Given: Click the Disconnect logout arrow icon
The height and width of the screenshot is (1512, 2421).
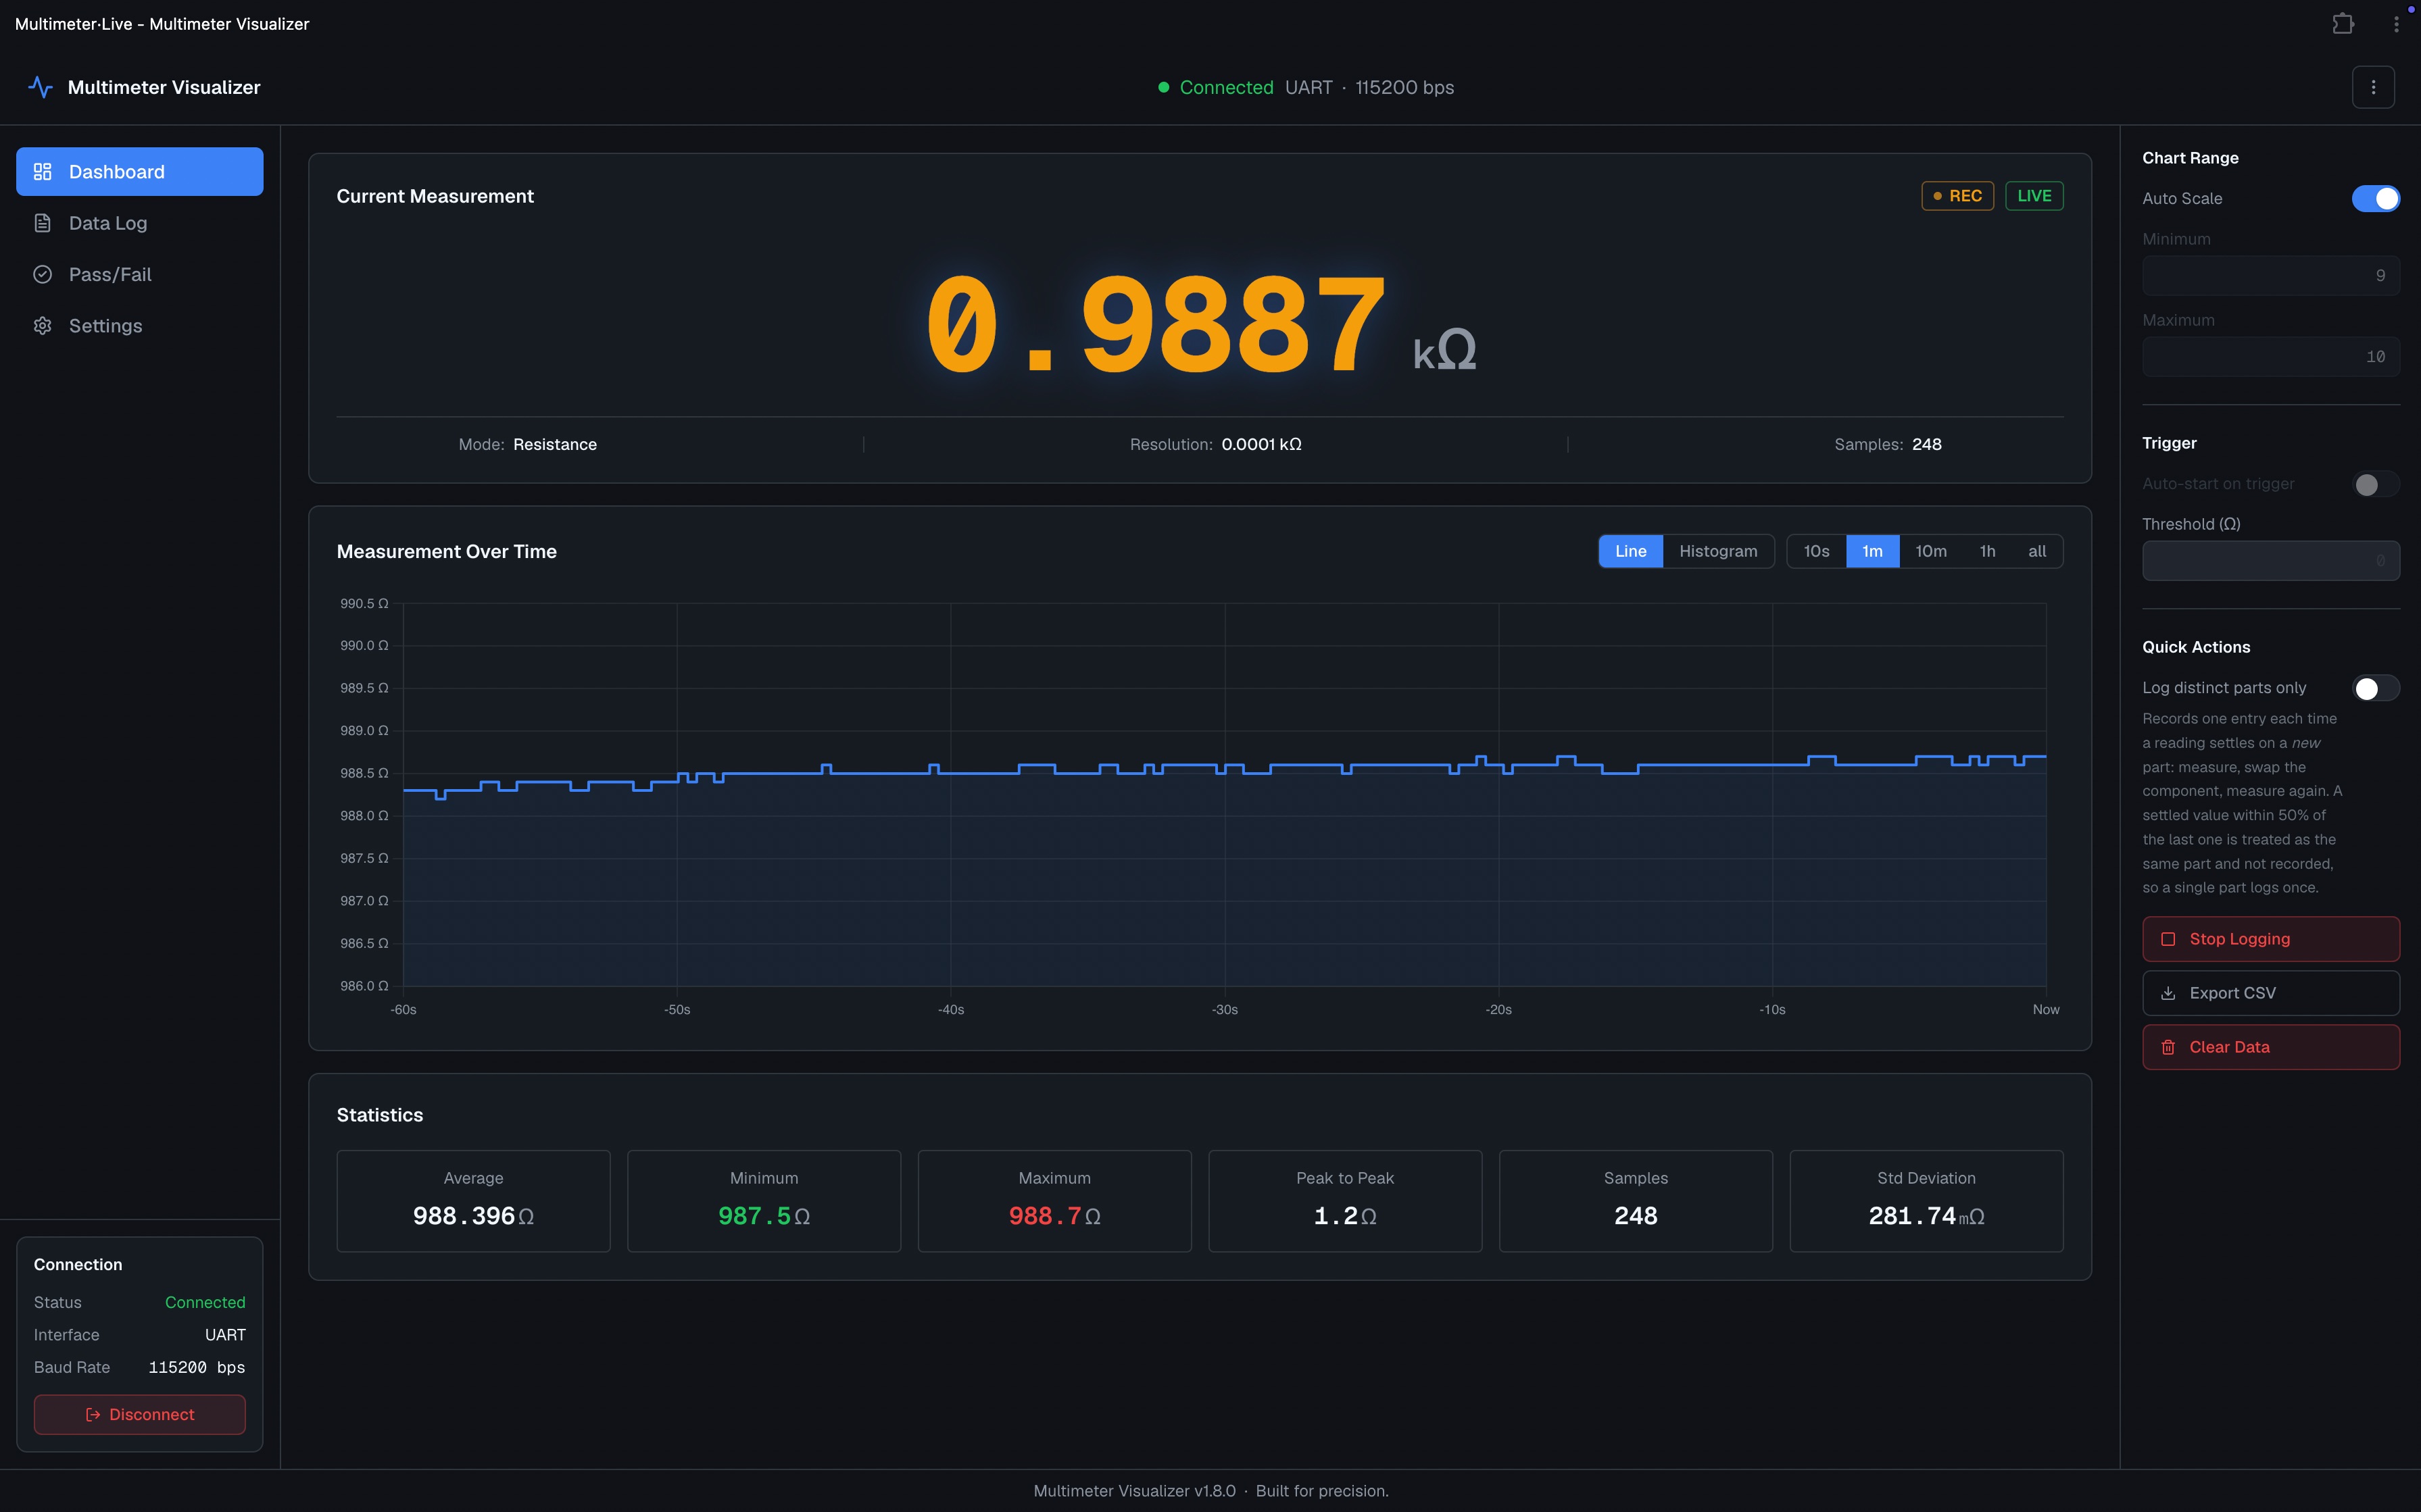Looking at the screenshot, I should (x=93, y=1414).
